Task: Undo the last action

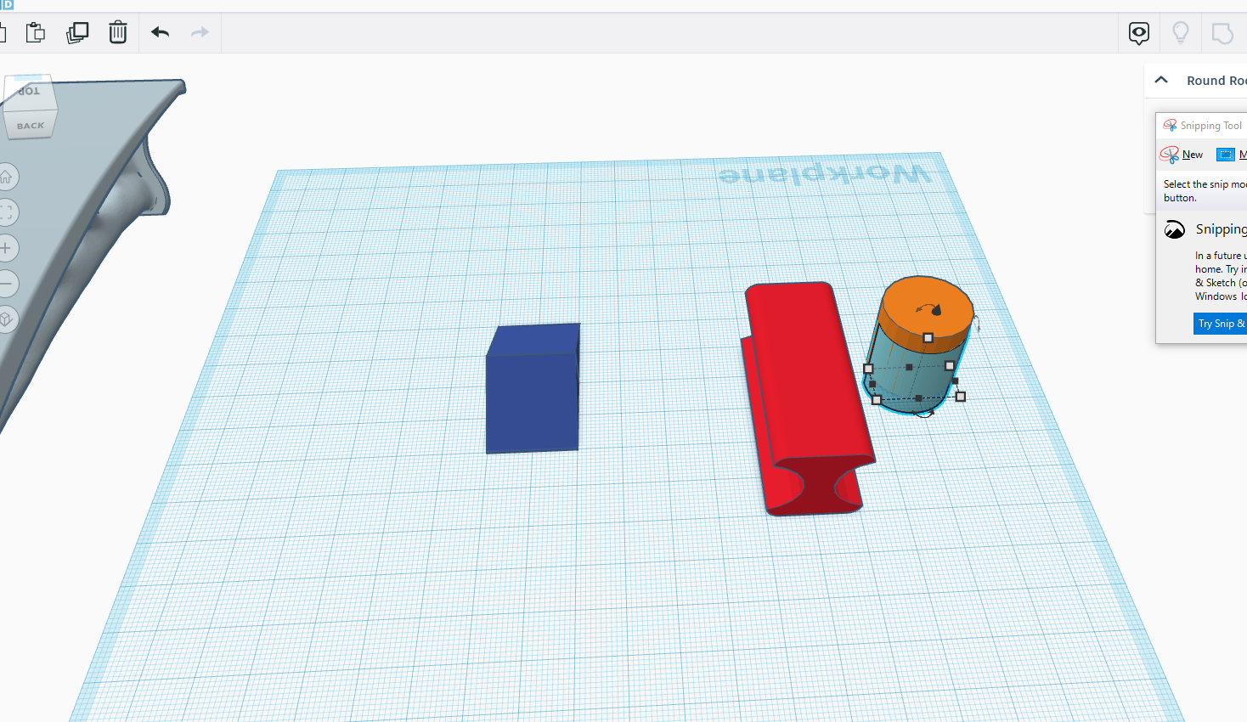Action: 160,32
